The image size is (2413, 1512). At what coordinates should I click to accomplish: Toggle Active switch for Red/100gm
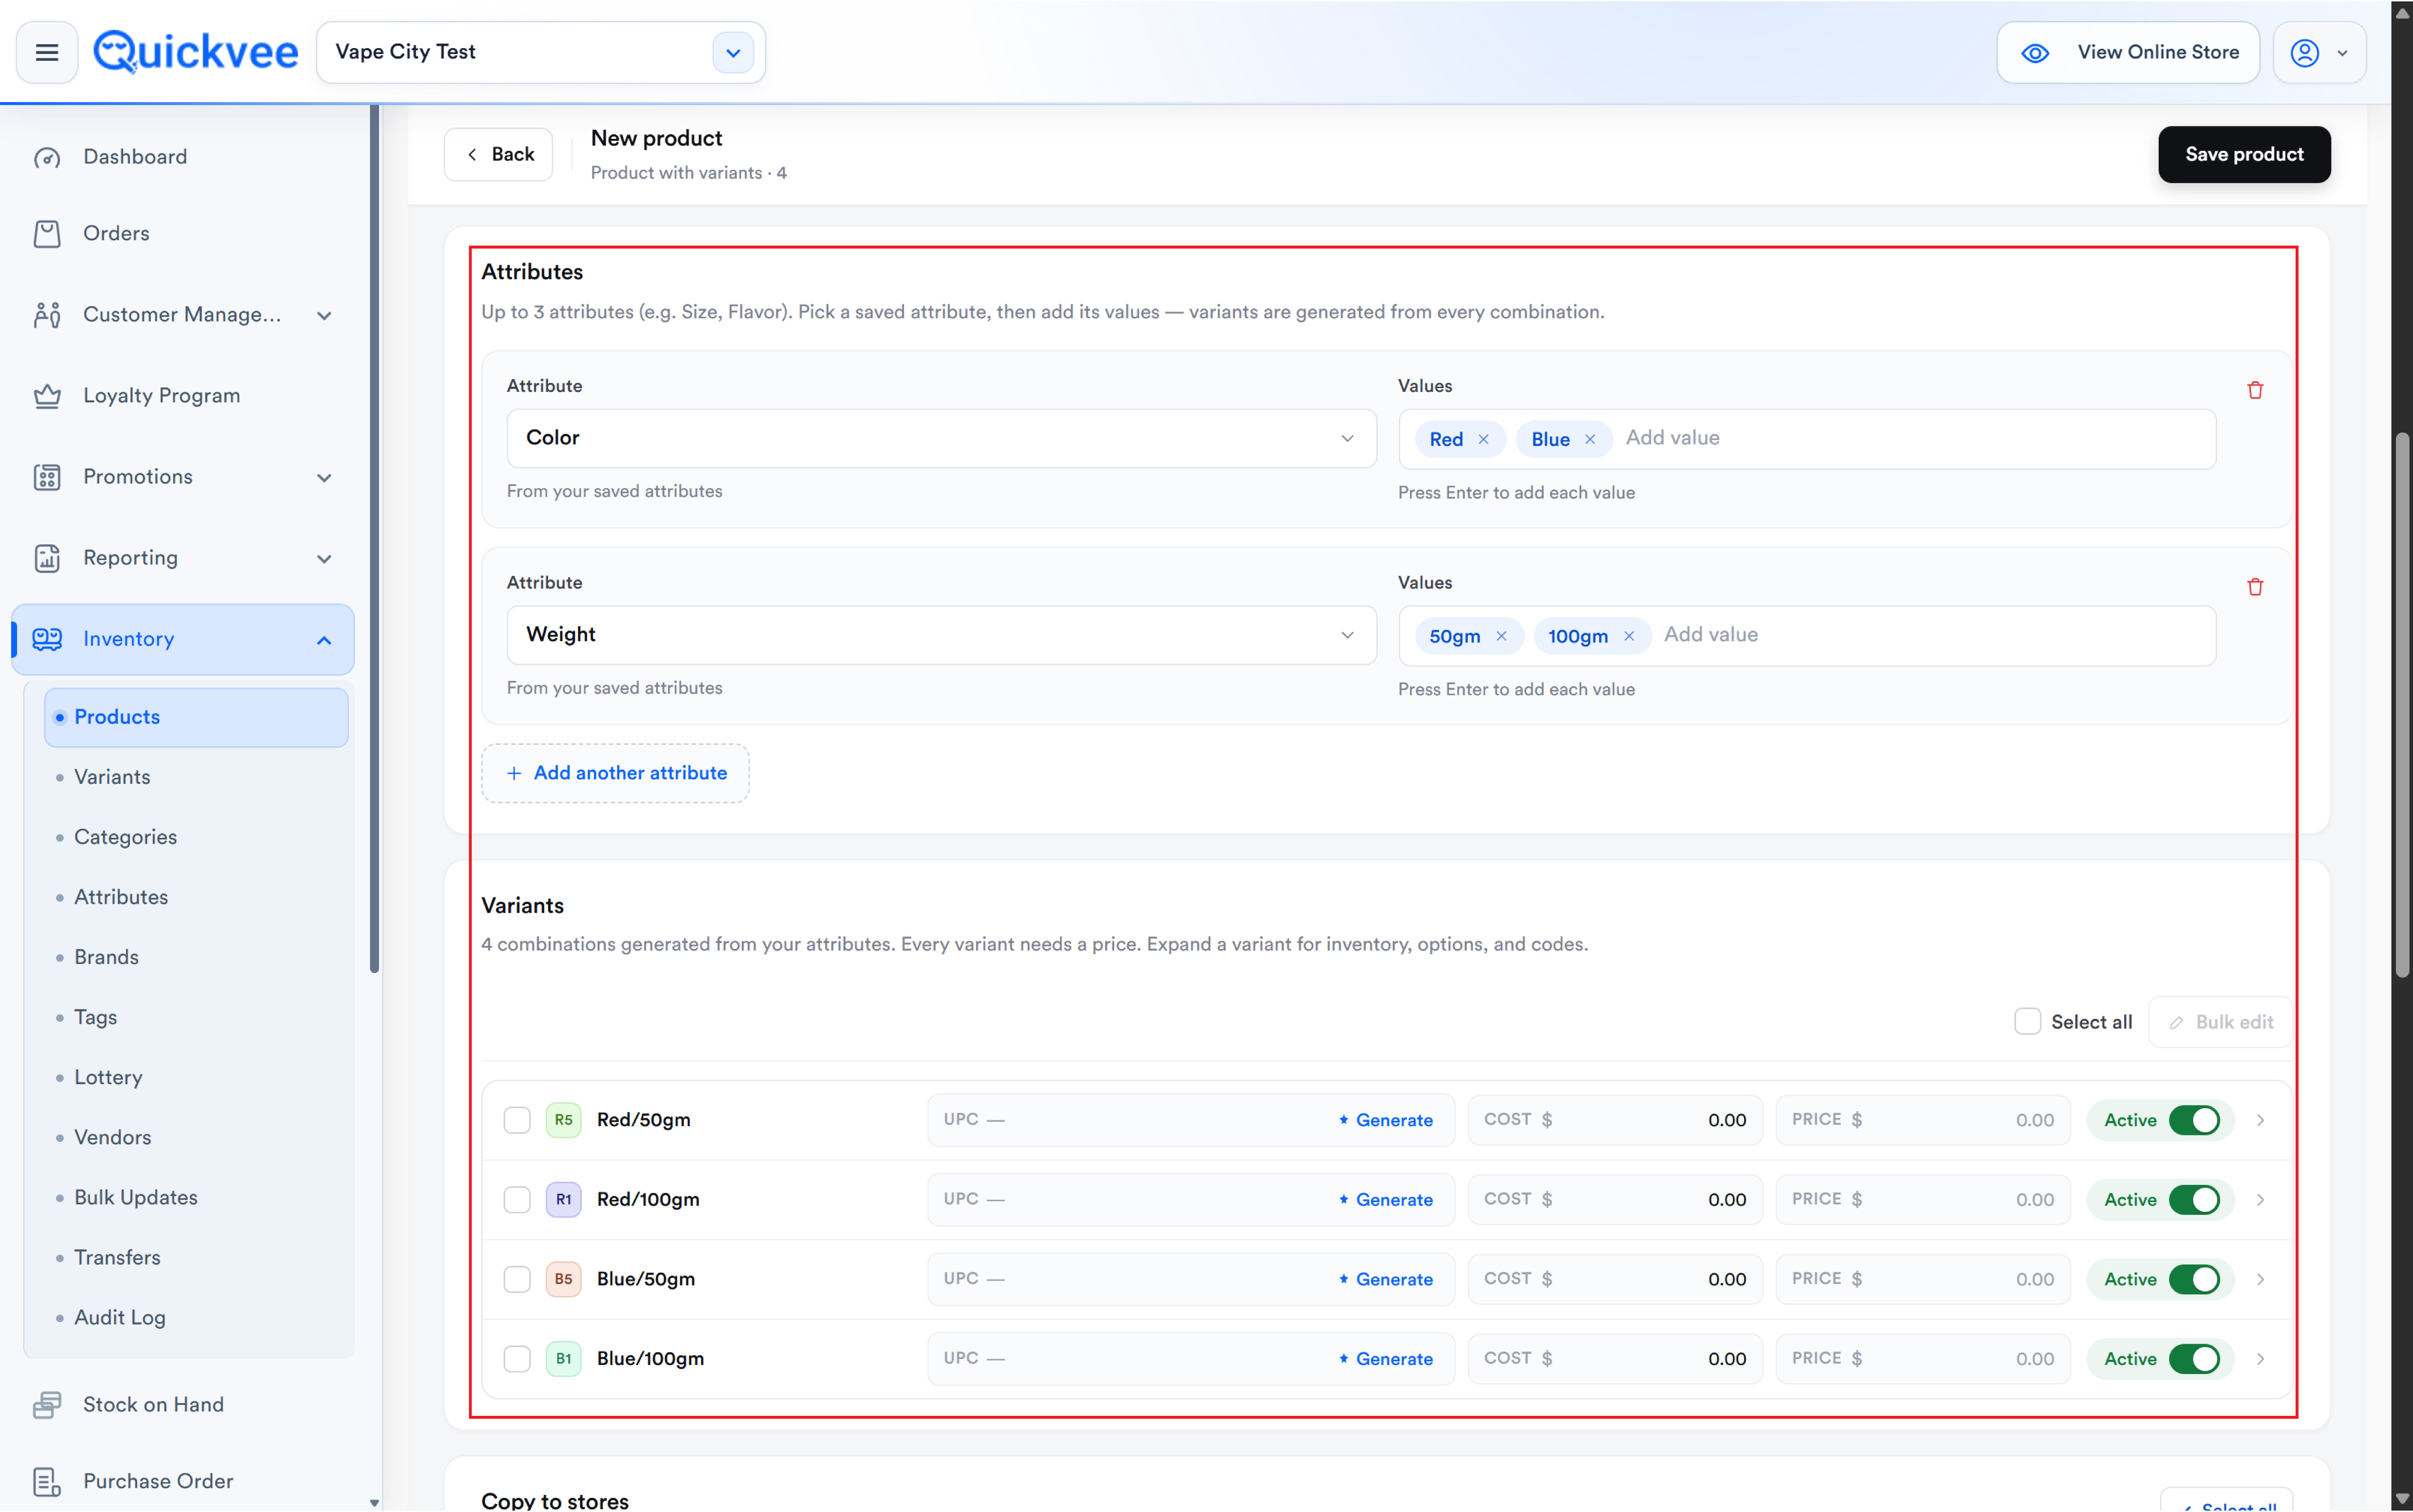[x=2194, y=1200]
